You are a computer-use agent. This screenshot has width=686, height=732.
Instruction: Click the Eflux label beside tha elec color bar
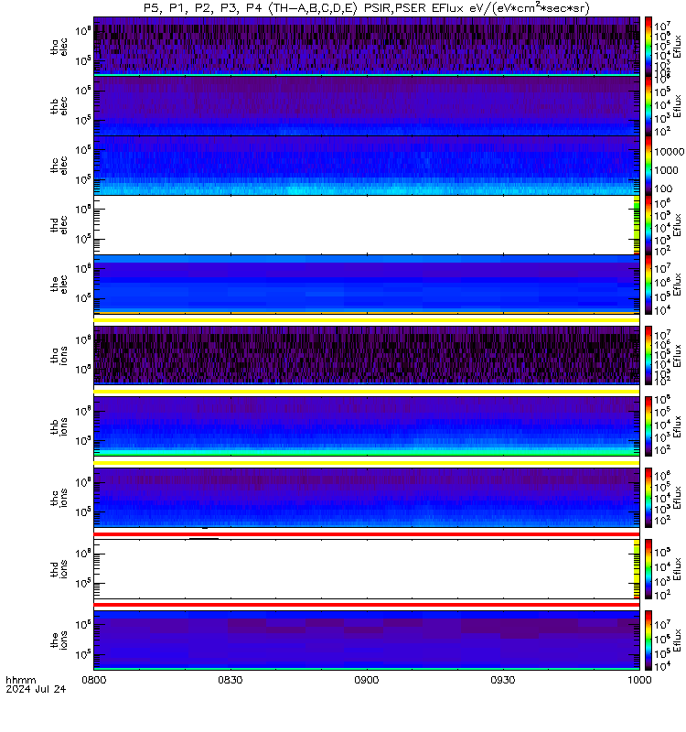[678, 47]
